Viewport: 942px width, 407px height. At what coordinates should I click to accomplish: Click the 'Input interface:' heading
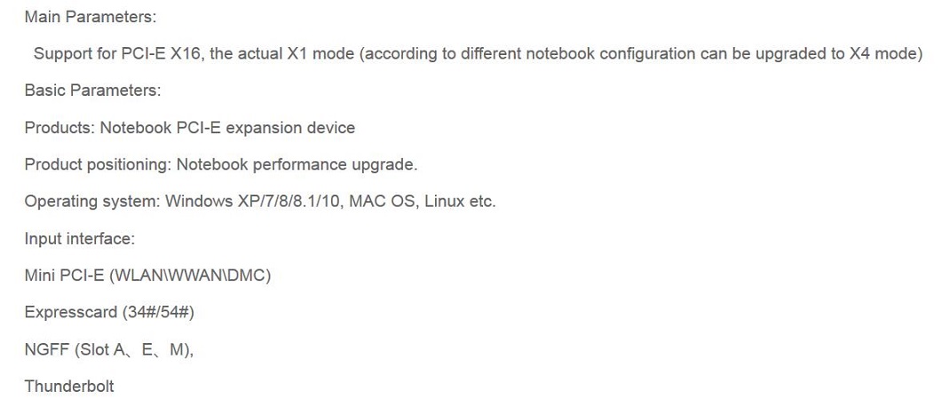click(x=79, y=239)
